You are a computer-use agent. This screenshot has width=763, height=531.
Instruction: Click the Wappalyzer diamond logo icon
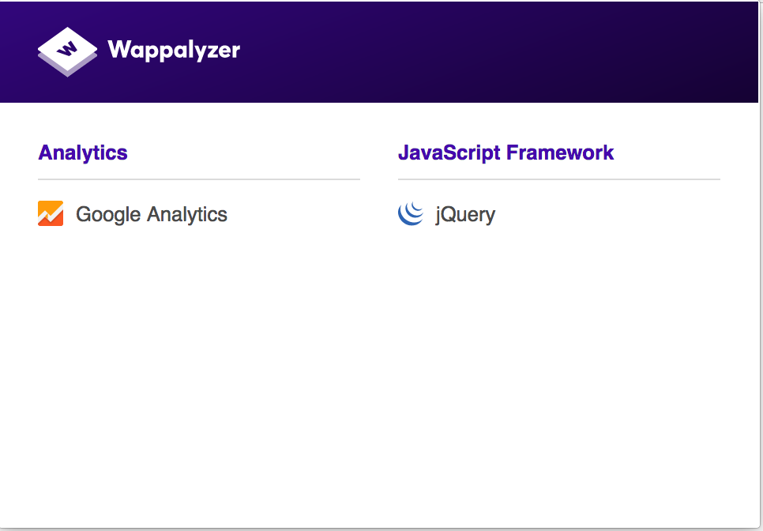pyautogui.click(x=67, y=51)
